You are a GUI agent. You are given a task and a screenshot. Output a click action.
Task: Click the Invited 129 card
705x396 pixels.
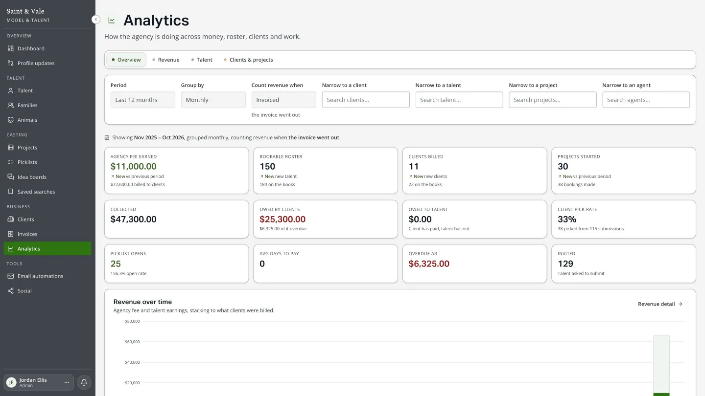pos(624,264)
